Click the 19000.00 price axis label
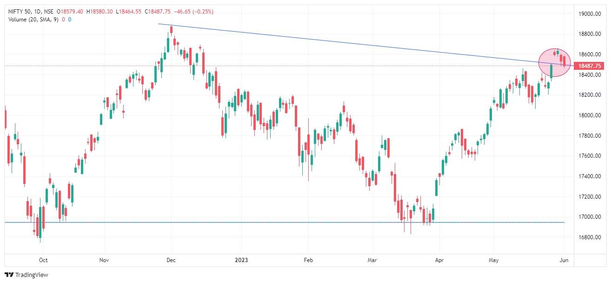This screenshot has width=611, height=283. coord(591,14)
